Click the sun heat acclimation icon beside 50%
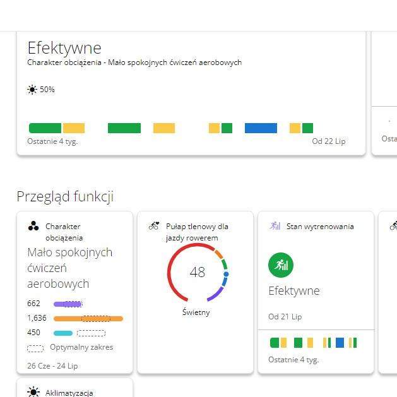 (32, 90)
